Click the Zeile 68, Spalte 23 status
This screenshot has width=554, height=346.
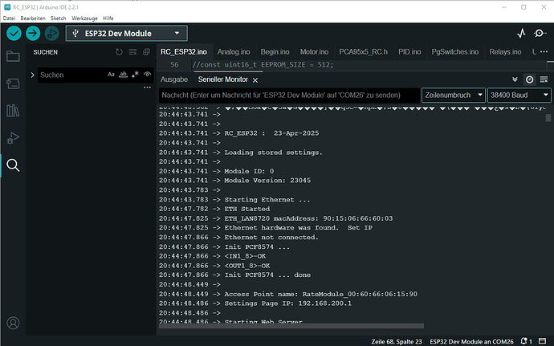(x=397, y=341)
